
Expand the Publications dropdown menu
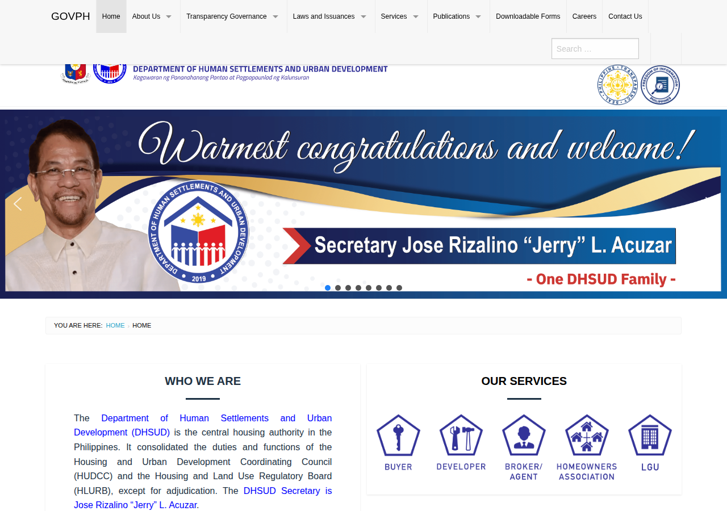(458, 16)
